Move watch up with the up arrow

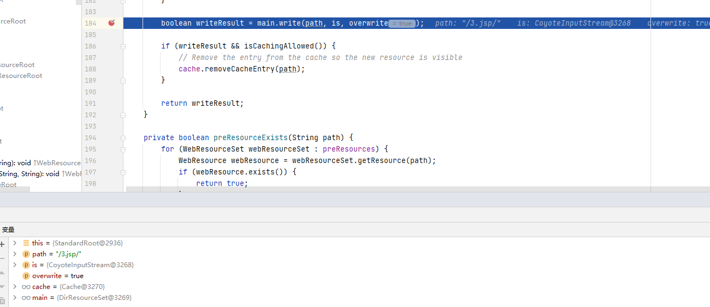click(2, 273)
